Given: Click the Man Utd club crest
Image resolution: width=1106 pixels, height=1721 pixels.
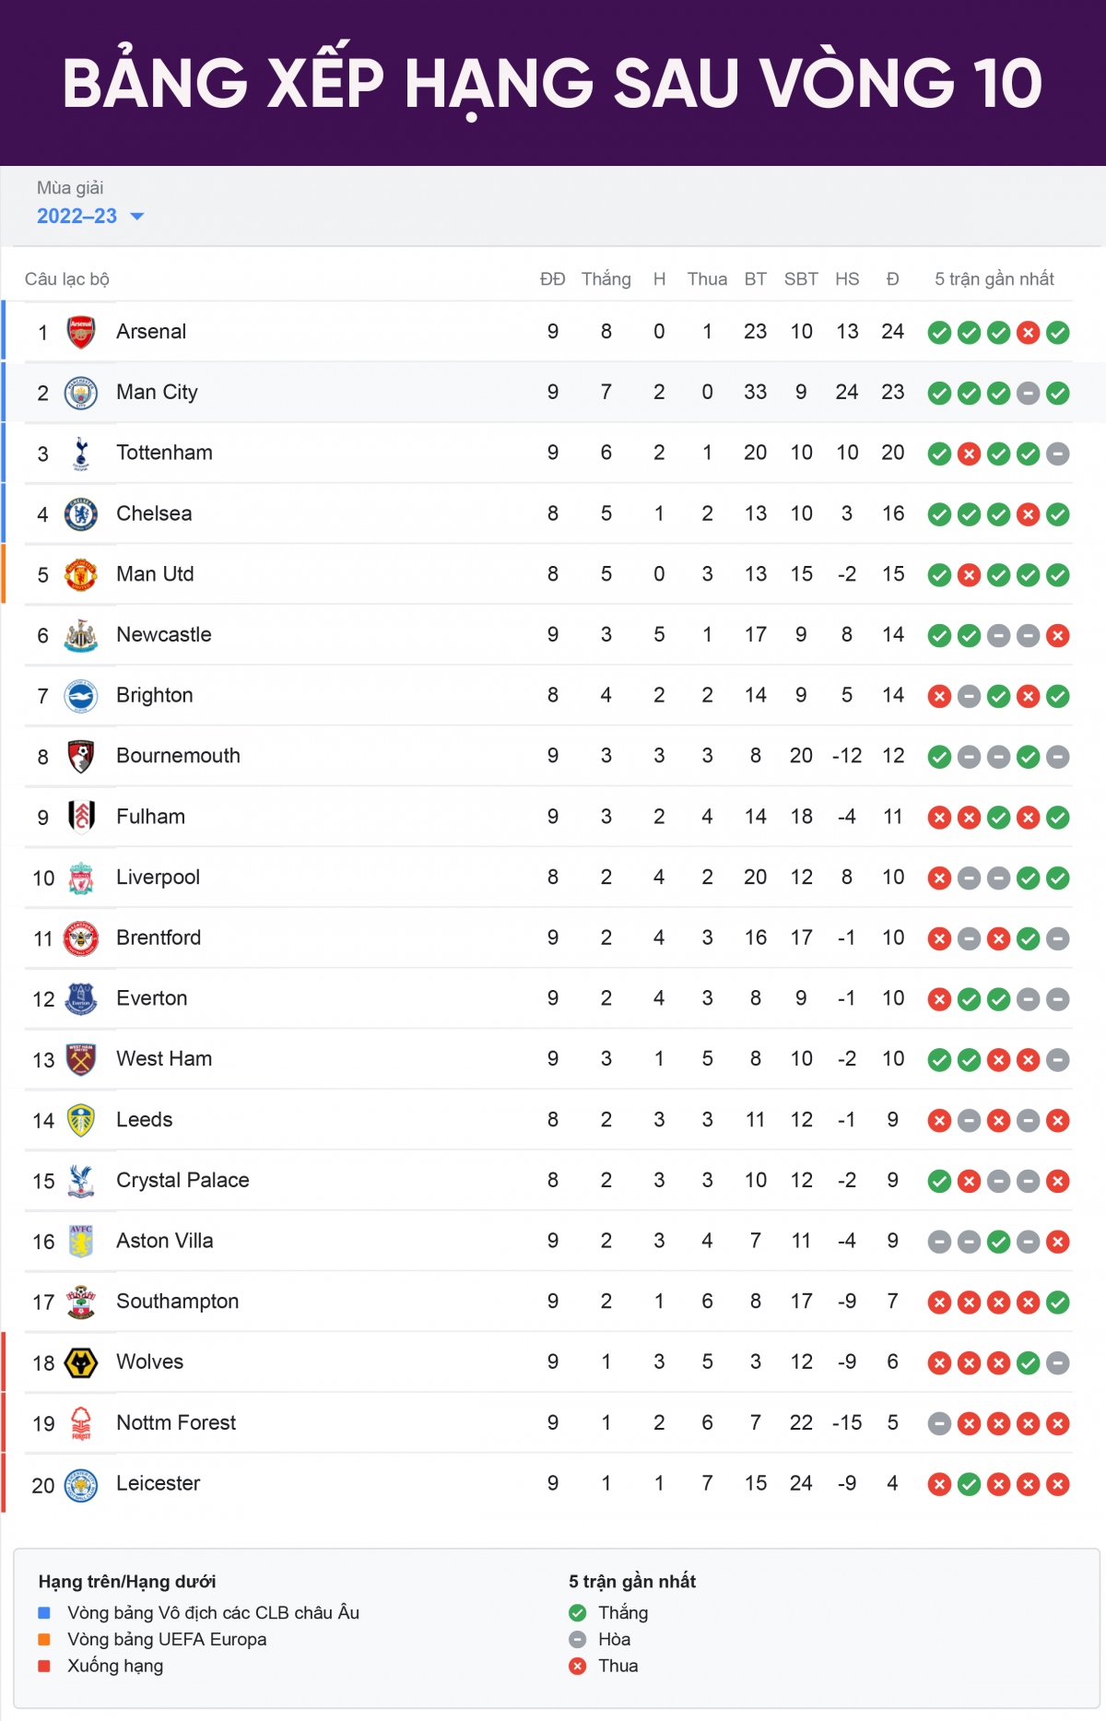Looking at the screenshot, I should [81, 575].
